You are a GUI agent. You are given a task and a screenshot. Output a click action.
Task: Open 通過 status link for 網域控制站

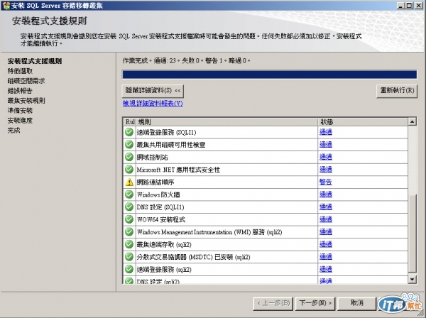(x=326, y=157)
